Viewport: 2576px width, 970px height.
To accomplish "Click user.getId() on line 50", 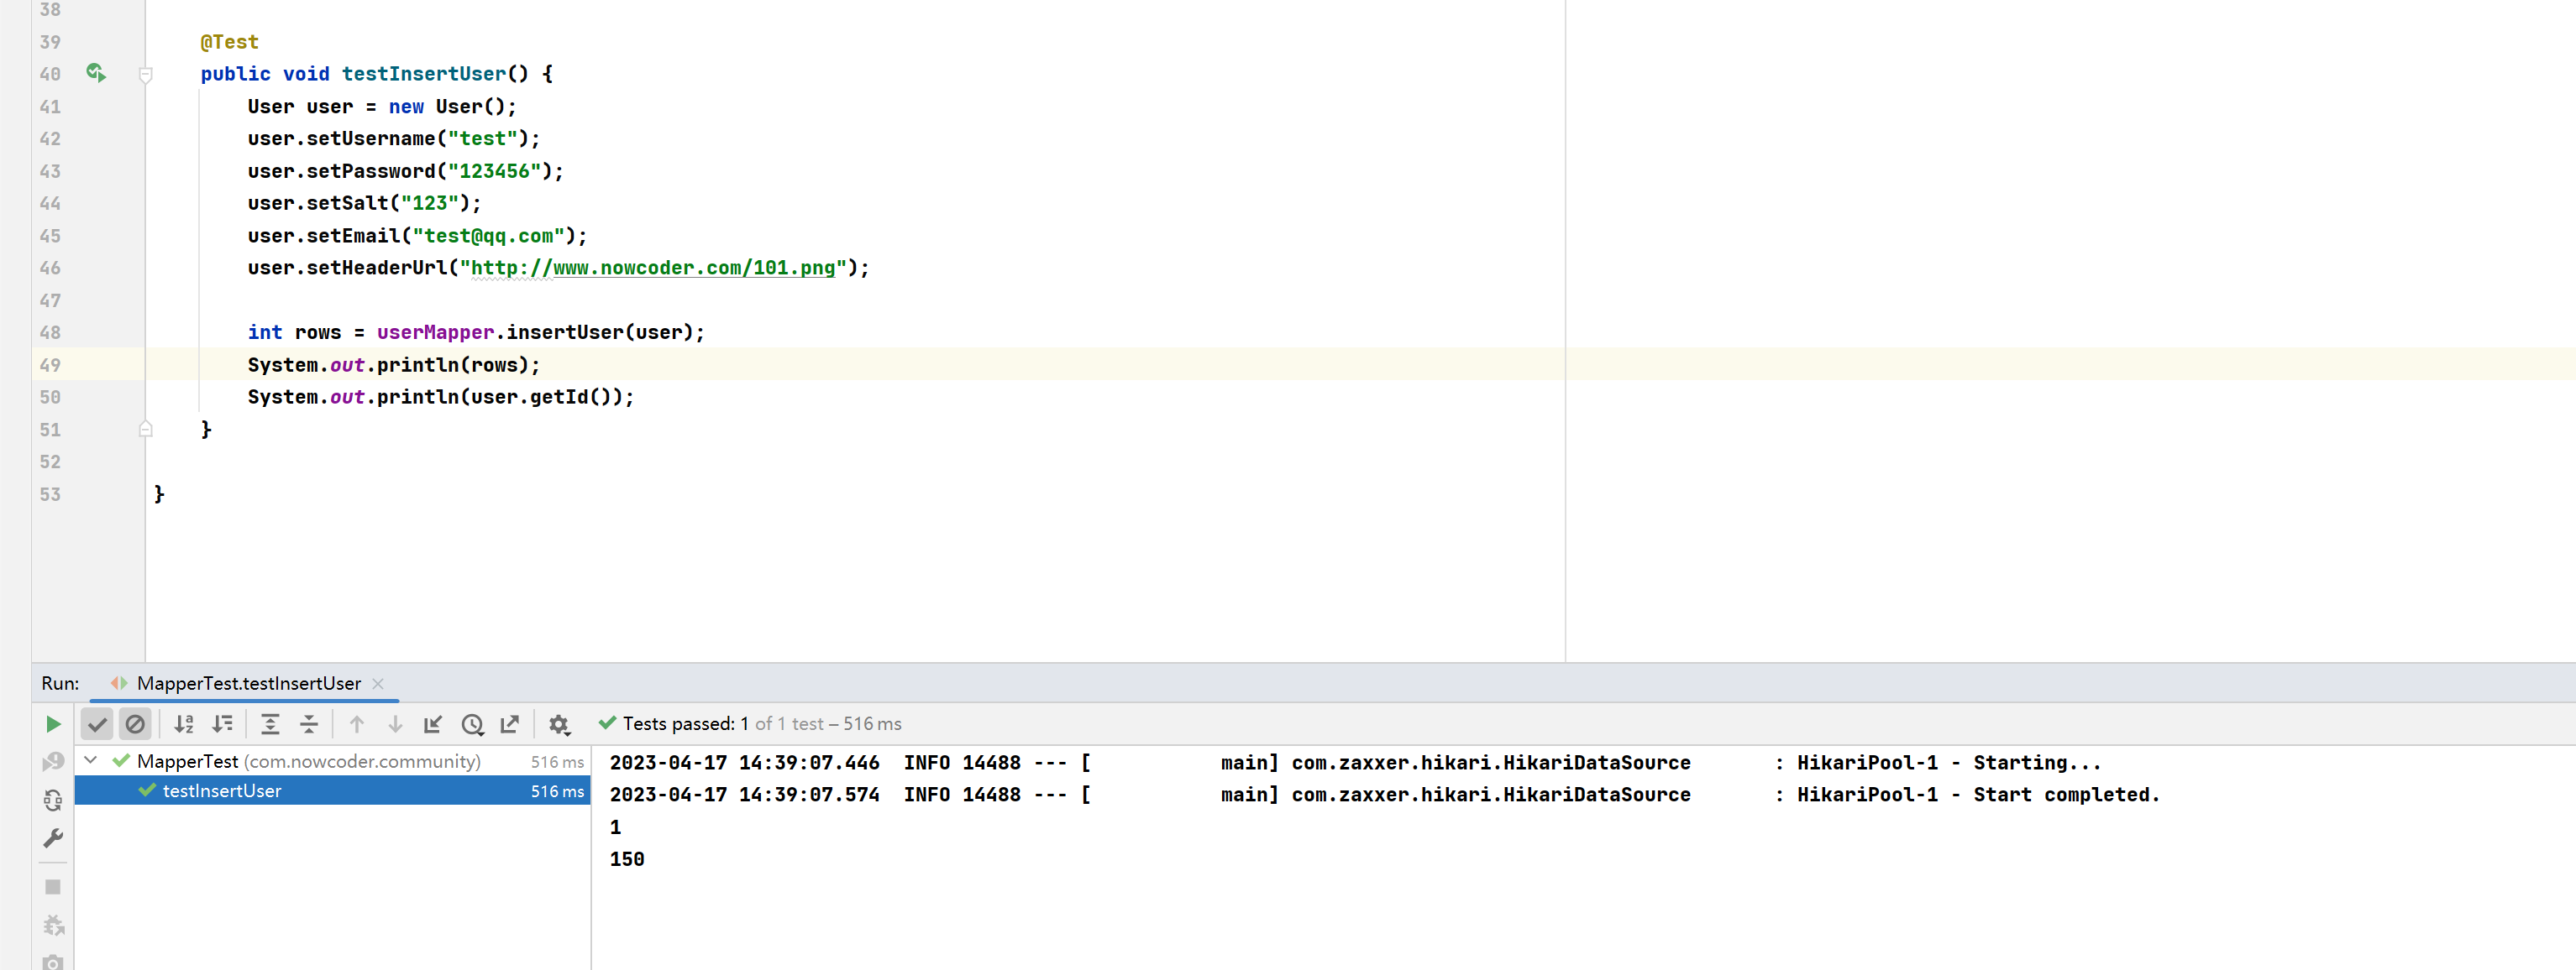I will tap(541, 397).
